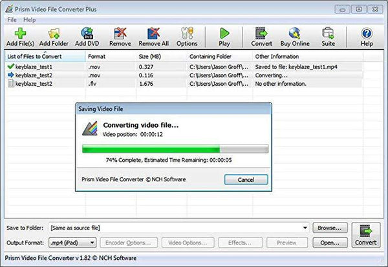Click the green conversion progress bar
This screenshot has width=388, height=267.
(x=175, y=149)
